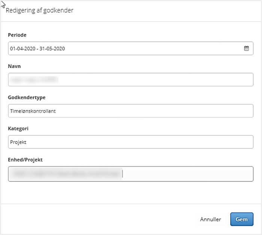
Task: Click the Godkendertype field label
Action: coord(26,97)
